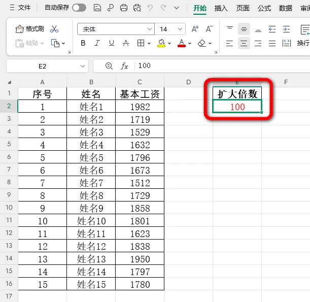Click the Align Right icon

(258, 43)
